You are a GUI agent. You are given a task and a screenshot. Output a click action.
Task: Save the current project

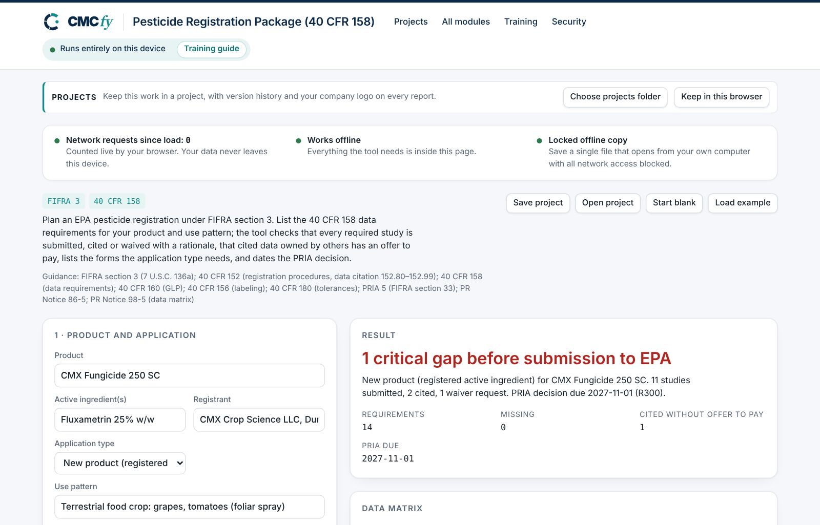(x=538, y=203)
